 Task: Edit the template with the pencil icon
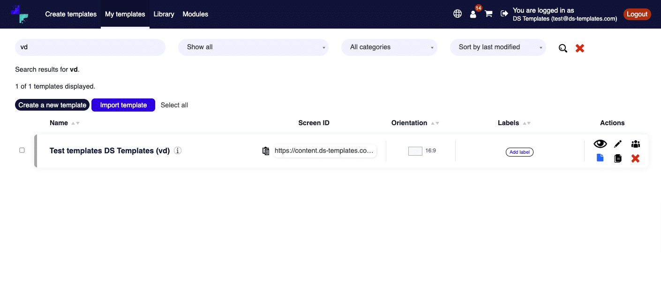click(x=617, y=143)
